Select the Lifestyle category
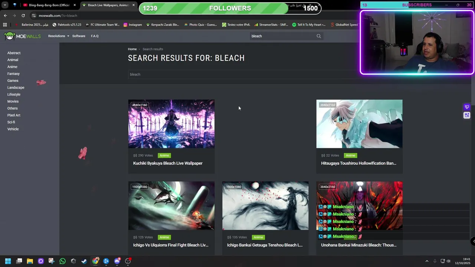This screenshot has height=267, width=475. coord(14,95)
